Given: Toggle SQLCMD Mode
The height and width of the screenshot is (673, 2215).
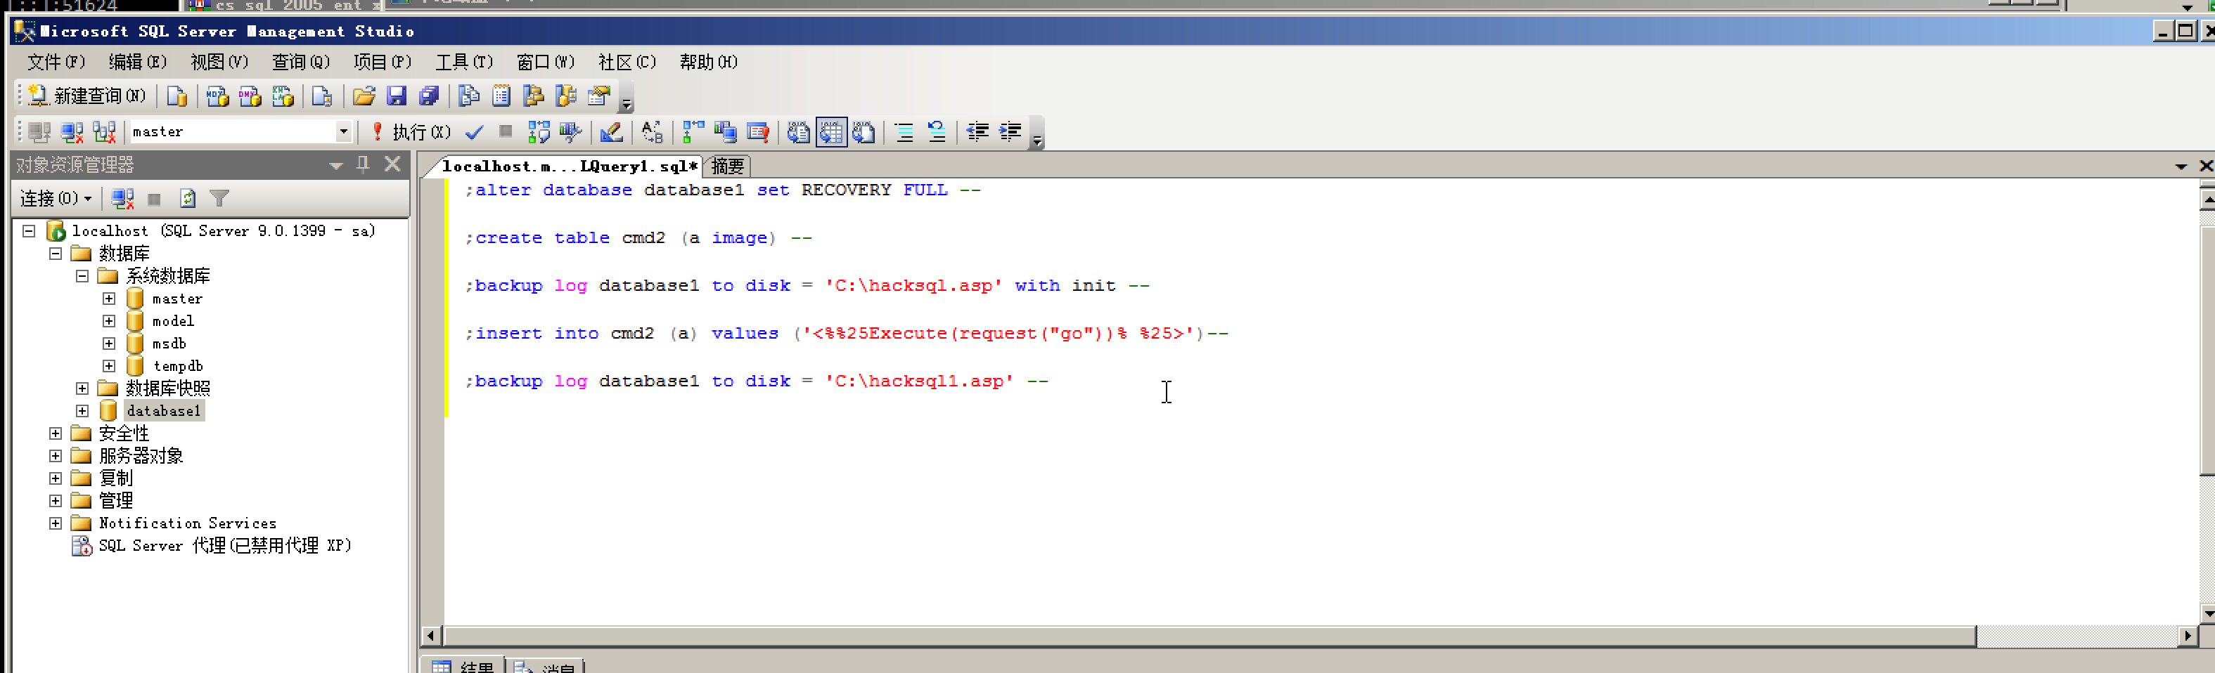Looking at the screenshot, I should (759, 131).
